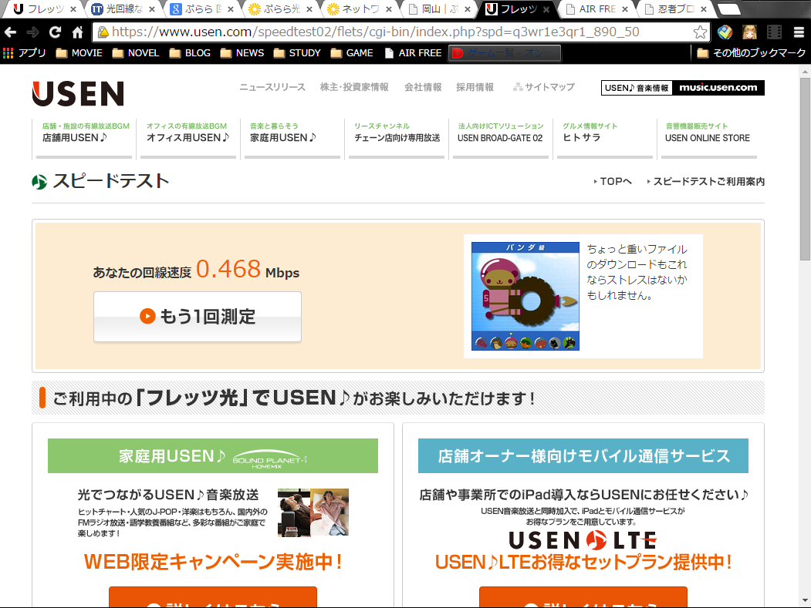Screen dimensions: 811x608
Task: Open the アプリ apps shortcut
Action: pos(25,52)
